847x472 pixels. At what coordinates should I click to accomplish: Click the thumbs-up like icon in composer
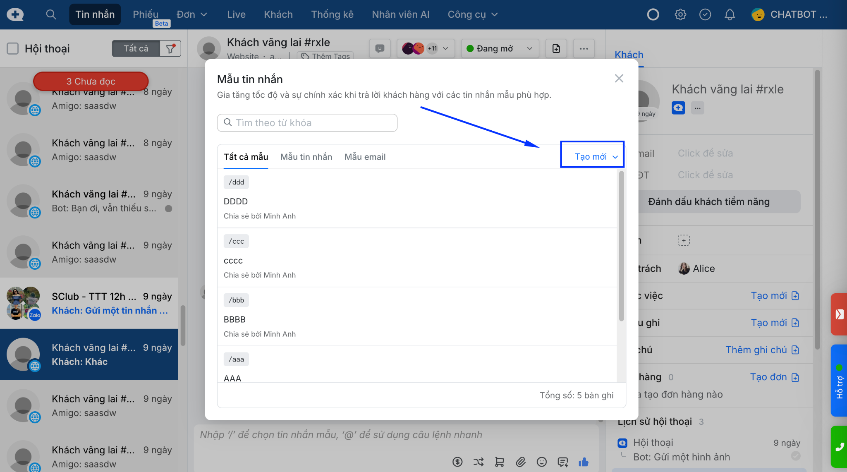point(584,462)
